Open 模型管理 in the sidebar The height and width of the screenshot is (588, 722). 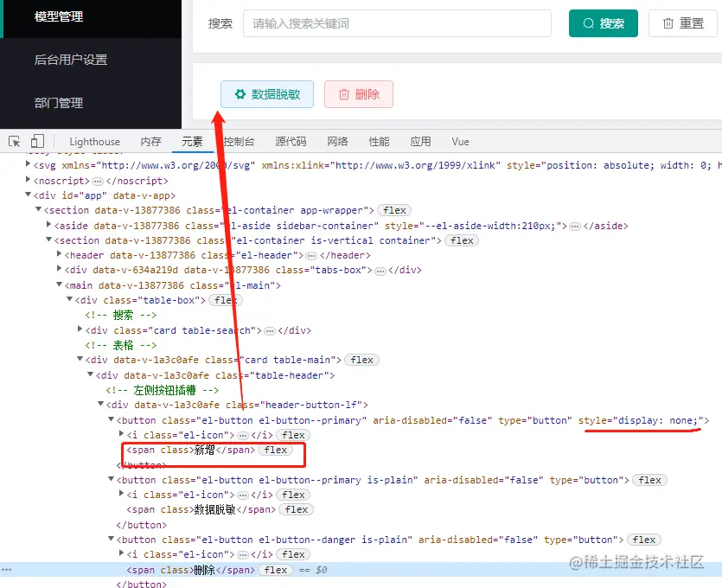point(59,16)
